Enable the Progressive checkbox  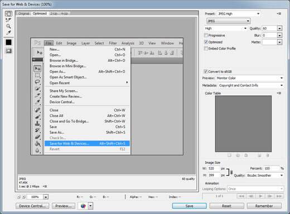pyautogui.click(x=206, y=35)
